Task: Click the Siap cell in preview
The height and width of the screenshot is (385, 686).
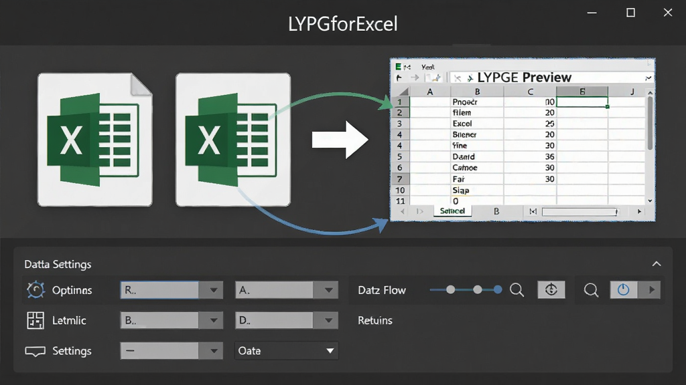Action: 477,190
